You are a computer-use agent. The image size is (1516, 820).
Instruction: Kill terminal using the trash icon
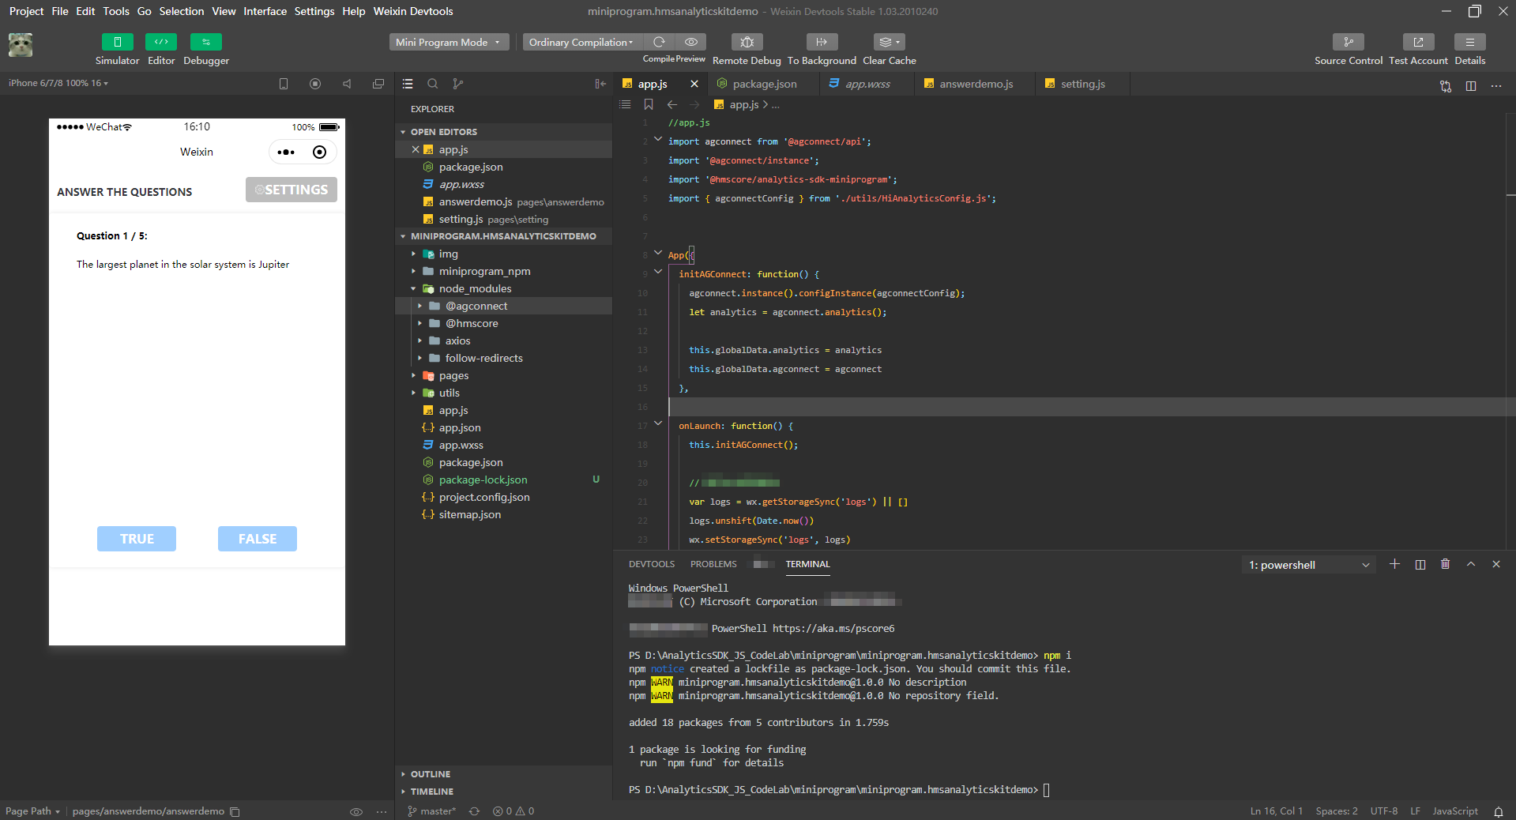1445,564
